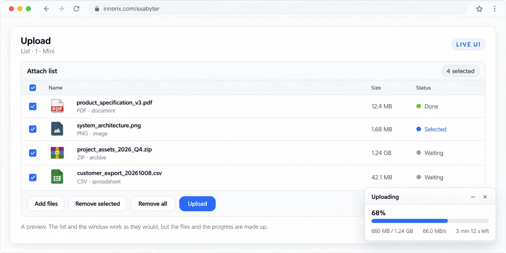Select the file name system_architecture.png
Image resolution: width=506 pixels, height=253 pixels.
pos(109,125)
